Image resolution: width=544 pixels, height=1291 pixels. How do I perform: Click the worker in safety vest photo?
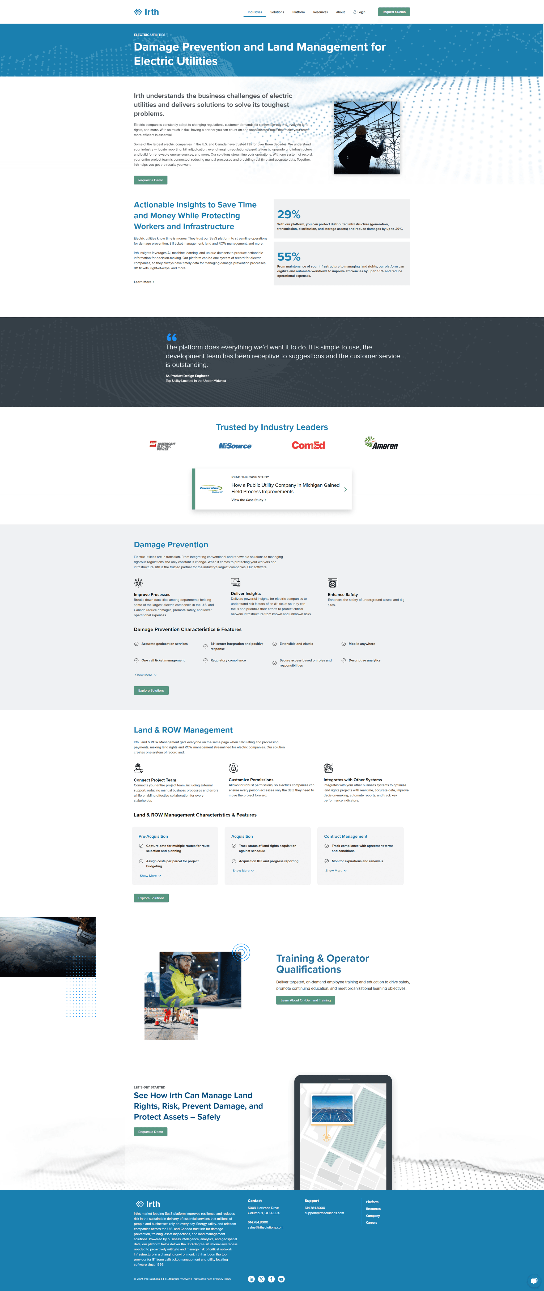[x=200, y=979]
